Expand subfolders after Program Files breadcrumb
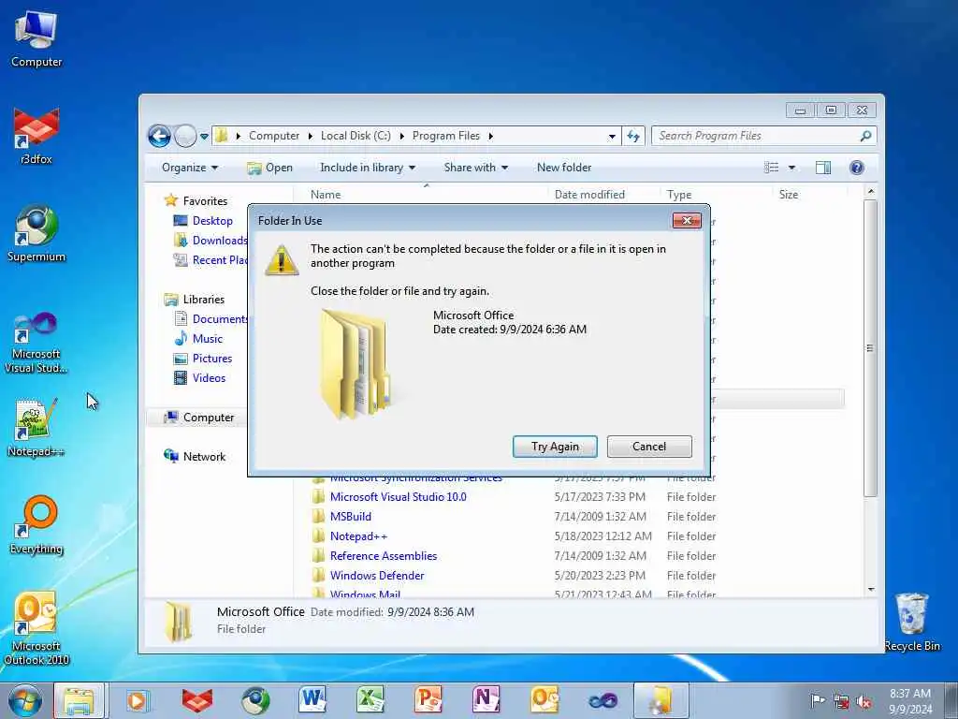 coord(490,136)
